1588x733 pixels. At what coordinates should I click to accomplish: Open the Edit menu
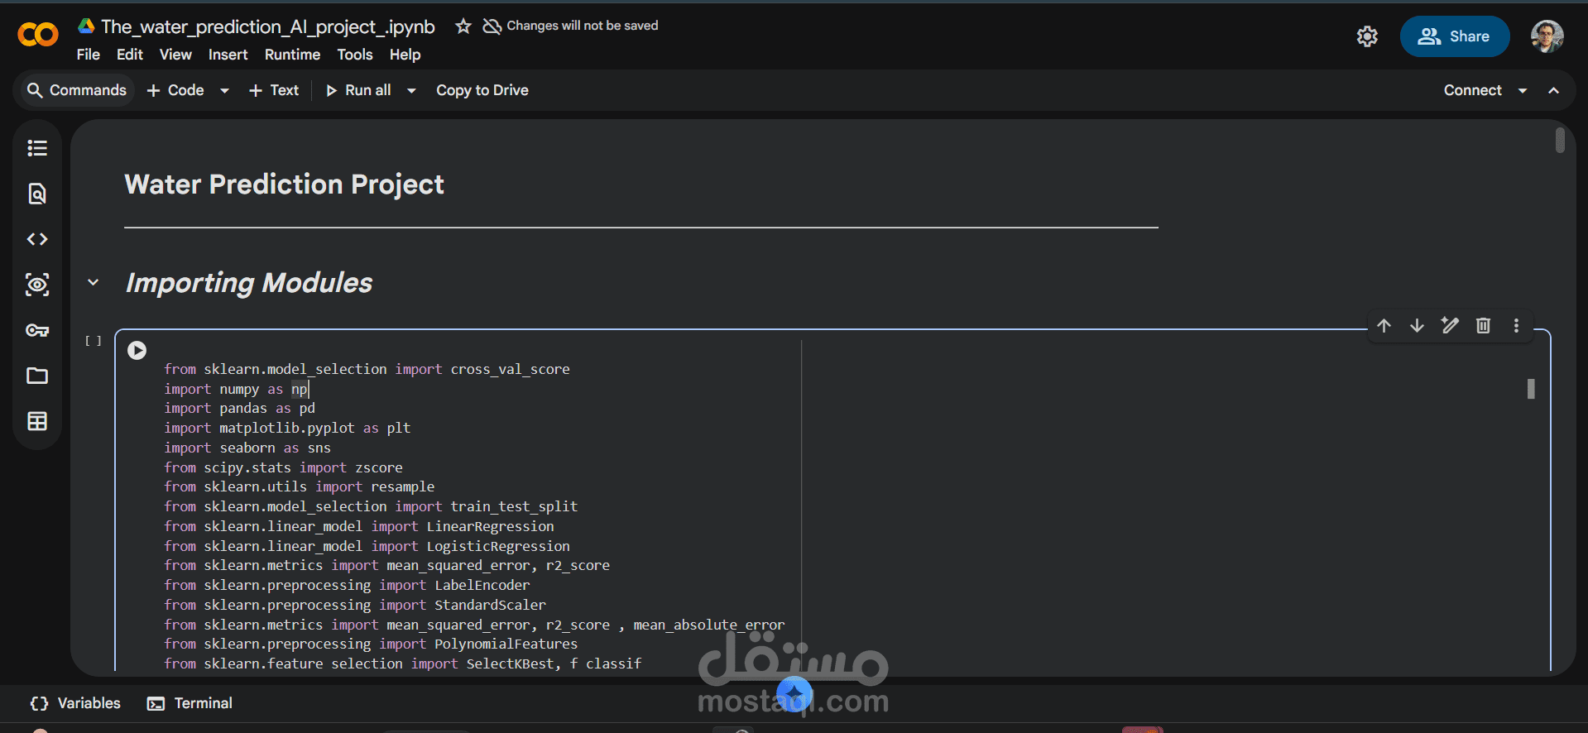coord(130,55)
